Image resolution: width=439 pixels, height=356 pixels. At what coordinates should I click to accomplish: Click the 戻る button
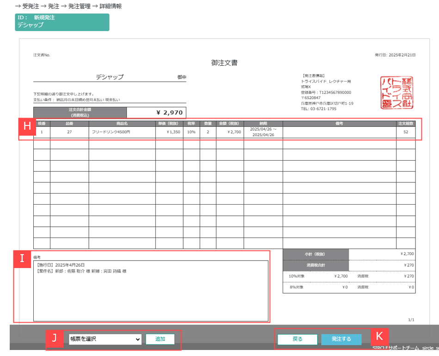[297, 339]
